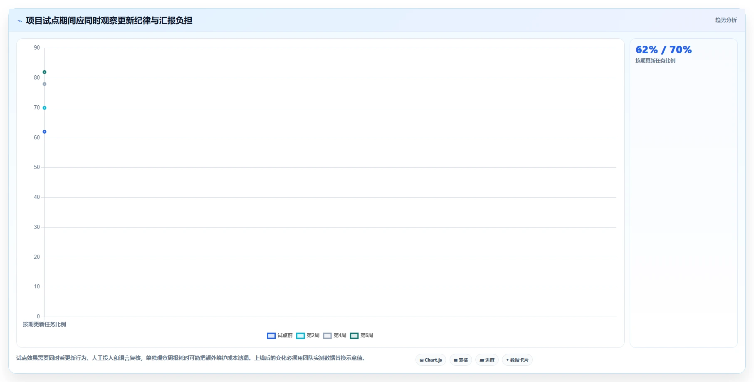Click the blue data point near 62
Screen dimensions: 754x382
click(44, 132)
